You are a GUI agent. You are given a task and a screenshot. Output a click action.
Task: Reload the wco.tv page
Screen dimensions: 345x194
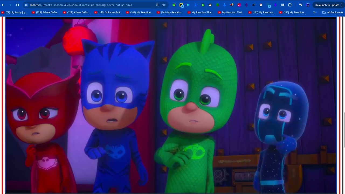click(x=18, y=5)
